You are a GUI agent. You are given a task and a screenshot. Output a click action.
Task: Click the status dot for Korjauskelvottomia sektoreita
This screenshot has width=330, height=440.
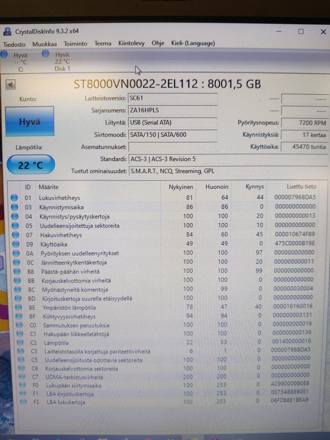coord(21,368)
